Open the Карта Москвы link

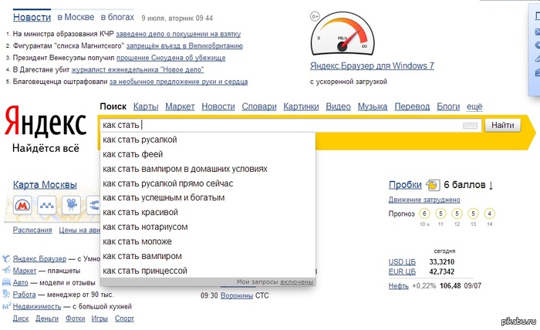coord(45,185)
